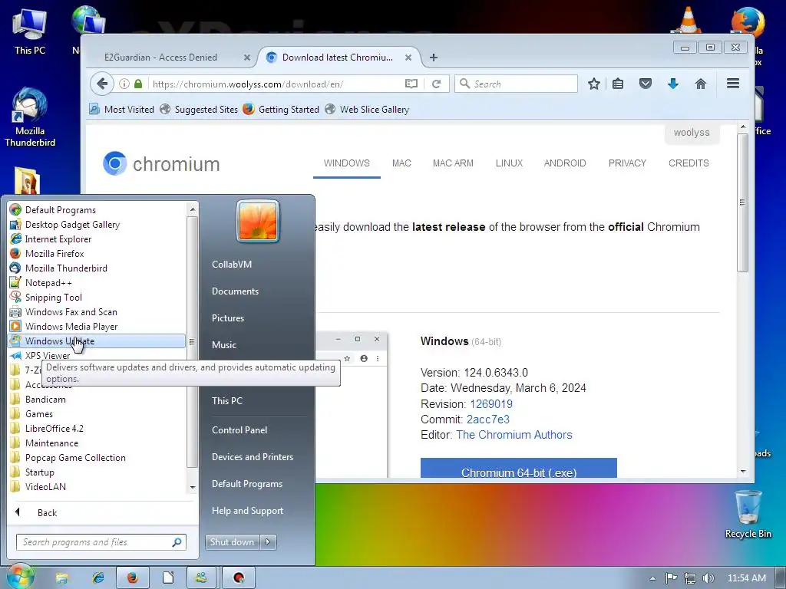Expand the LibreOffice 4.2 folder
This screenshot has height=589, width=786.
(97, 428)
